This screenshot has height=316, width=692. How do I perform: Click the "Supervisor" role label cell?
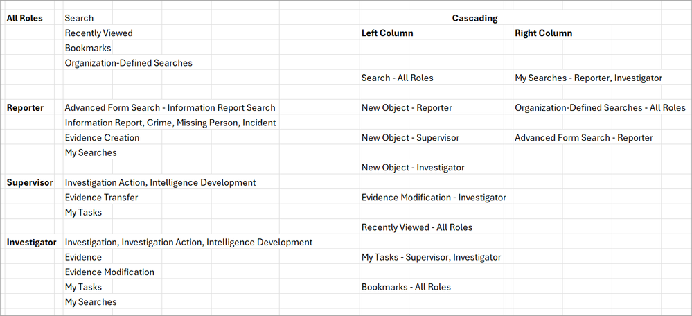tap(30, 183)
